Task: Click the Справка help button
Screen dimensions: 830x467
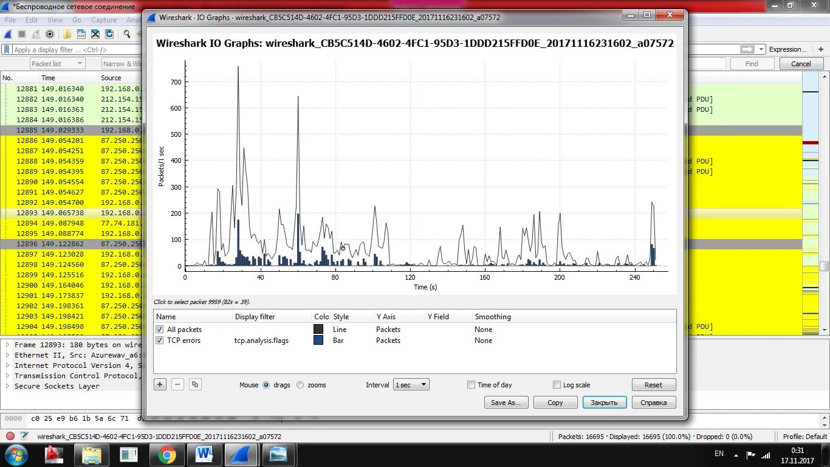Action: click(654, 403)
